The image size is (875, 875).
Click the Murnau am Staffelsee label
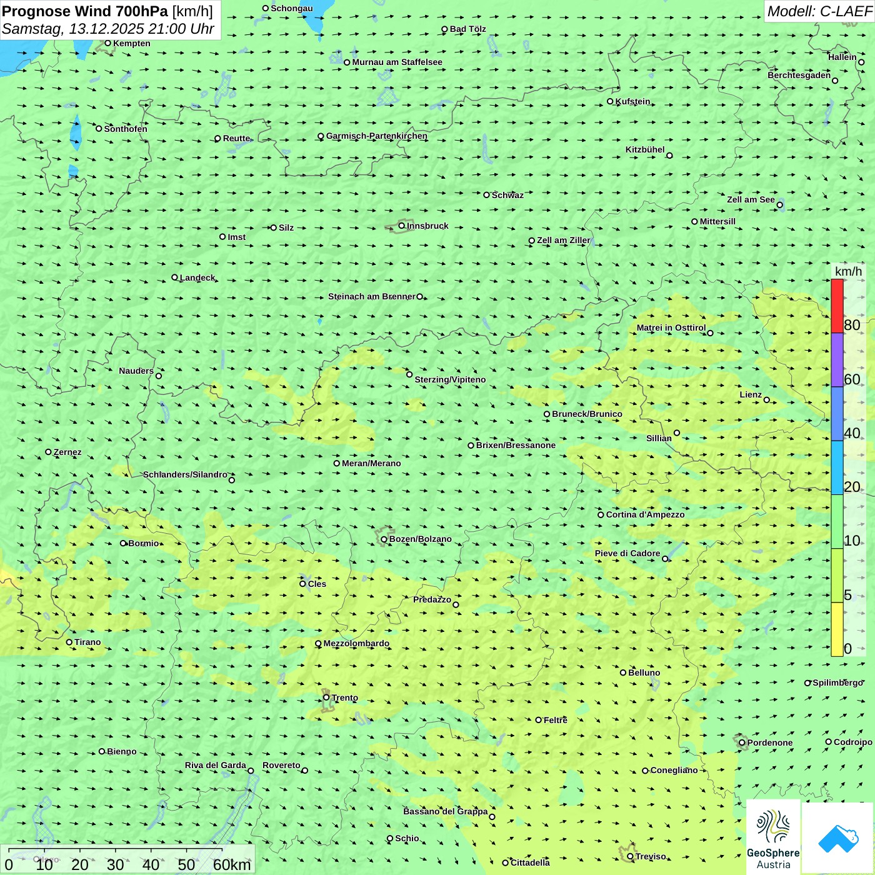point(397,62)
